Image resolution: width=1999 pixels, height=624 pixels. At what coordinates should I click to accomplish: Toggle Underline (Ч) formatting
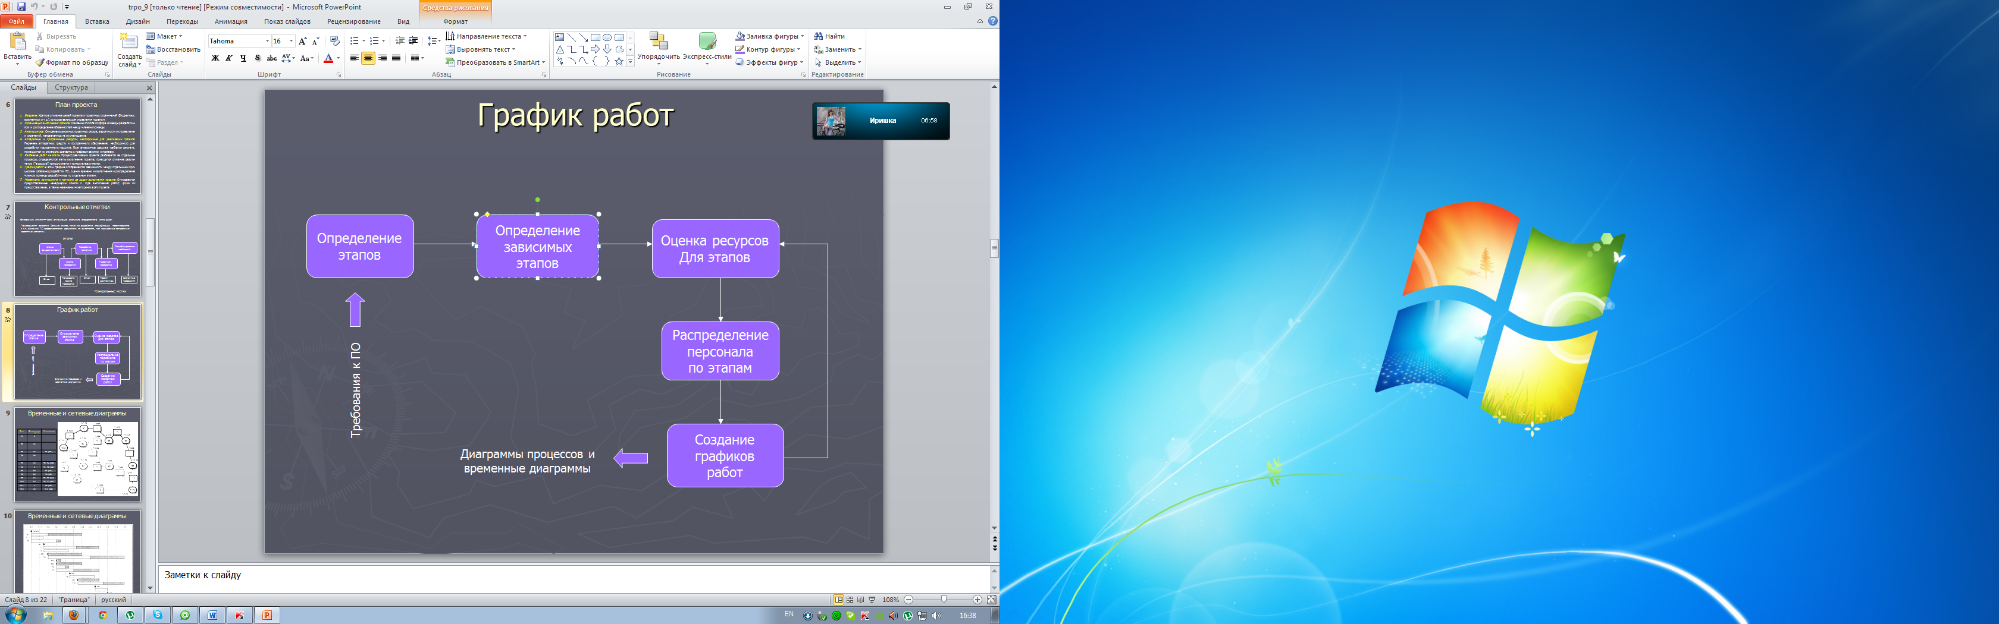point(243,58)
